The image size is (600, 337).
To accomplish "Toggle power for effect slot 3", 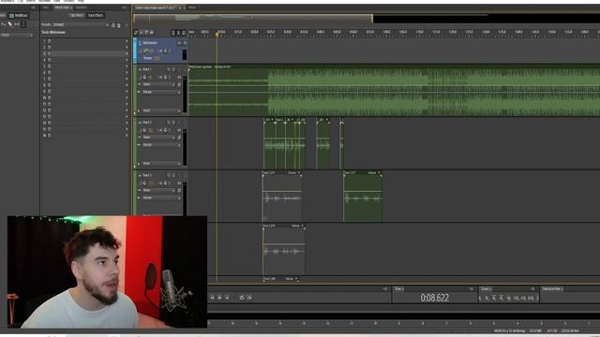I will pyautogui.click(x=50, y=54).
